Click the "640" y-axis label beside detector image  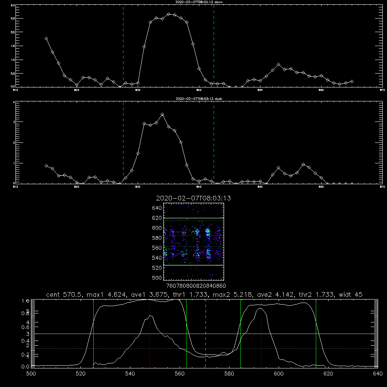click(x=157, y=208)
